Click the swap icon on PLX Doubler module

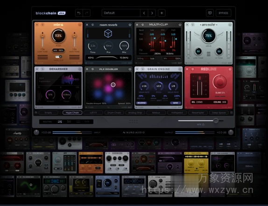pyautogui.click(x=92, y=69)
